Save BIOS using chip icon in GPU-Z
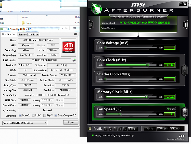 pyautogui.click(x=74, y=60)
